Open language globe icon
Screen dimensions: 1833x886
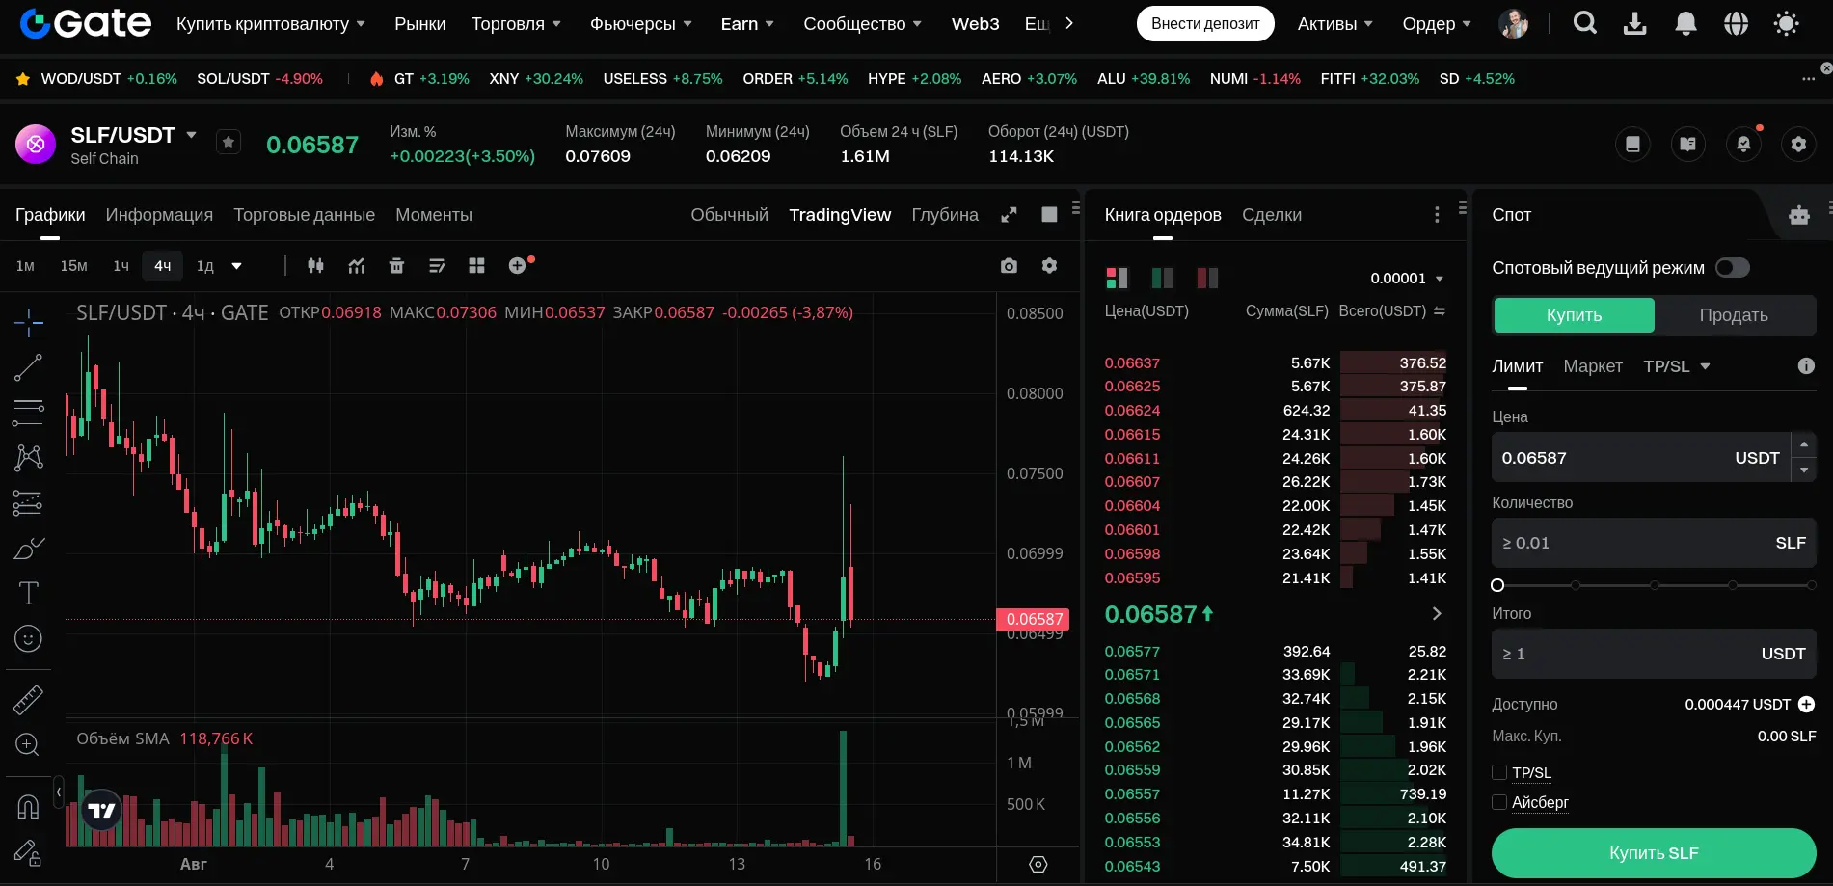(1736, 23)
